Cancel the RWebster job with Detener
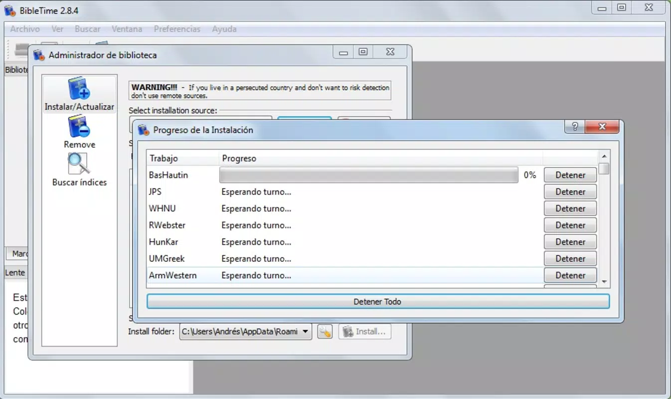Screen dimensions: 671x399 tap(570, 225)
